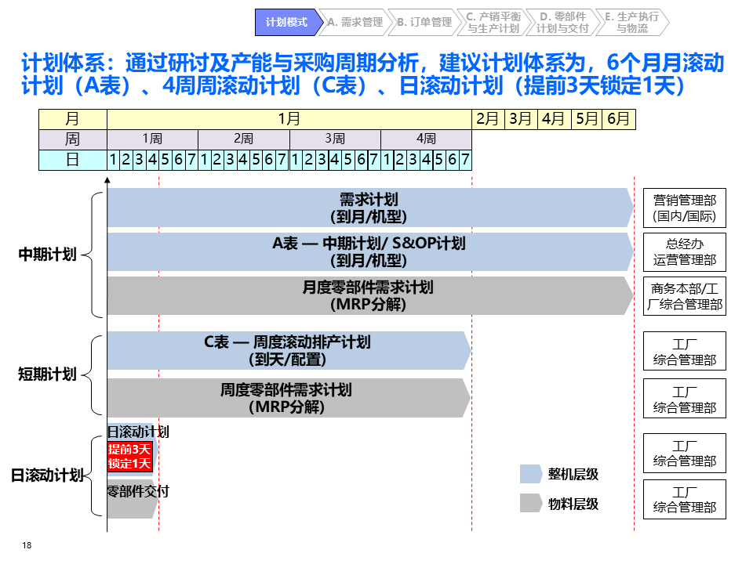Click the 1月 month header cell

[x=289, y=119]
